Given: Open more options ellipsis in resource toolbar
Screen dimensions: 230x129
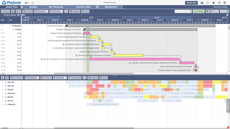Looking at the screenshot, I should [84, 78].
